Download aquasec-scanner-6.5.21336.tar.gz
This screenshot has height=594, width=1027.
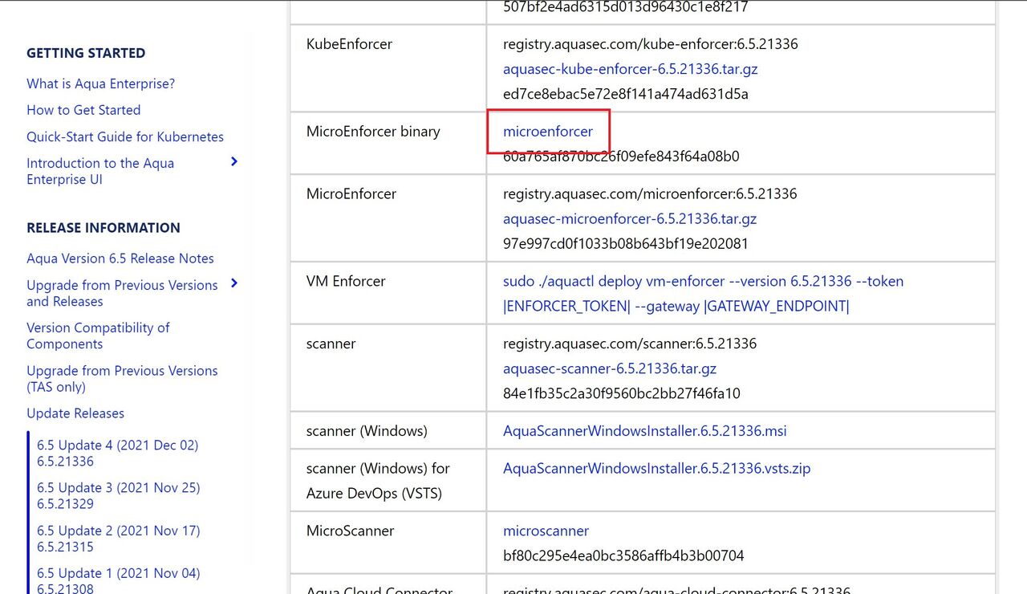(610, 368)
